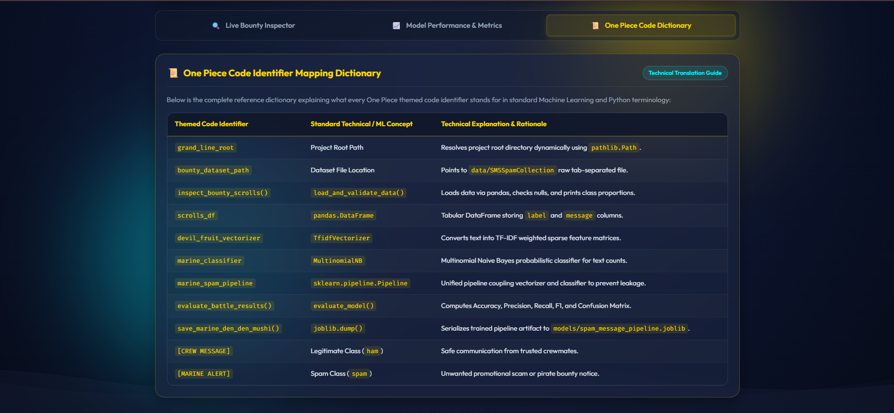This screenshot has height=413, width=894.
Task: Click the One Piece Code Identifier Mapping Dictionary heading
Action: coord(282,73)
